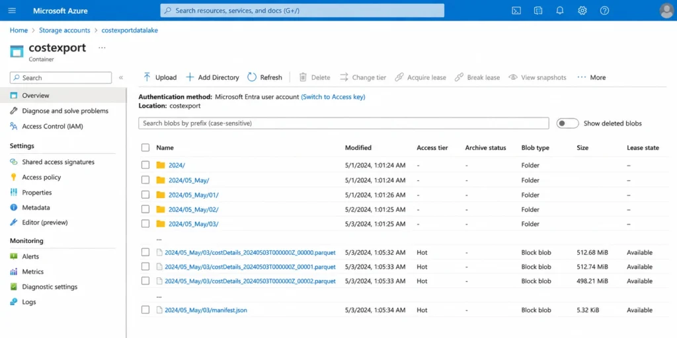The width and height of the screenshot is (677, 338).
Task: Open the 2024/05_May/02/ folder
Action: 194,209
